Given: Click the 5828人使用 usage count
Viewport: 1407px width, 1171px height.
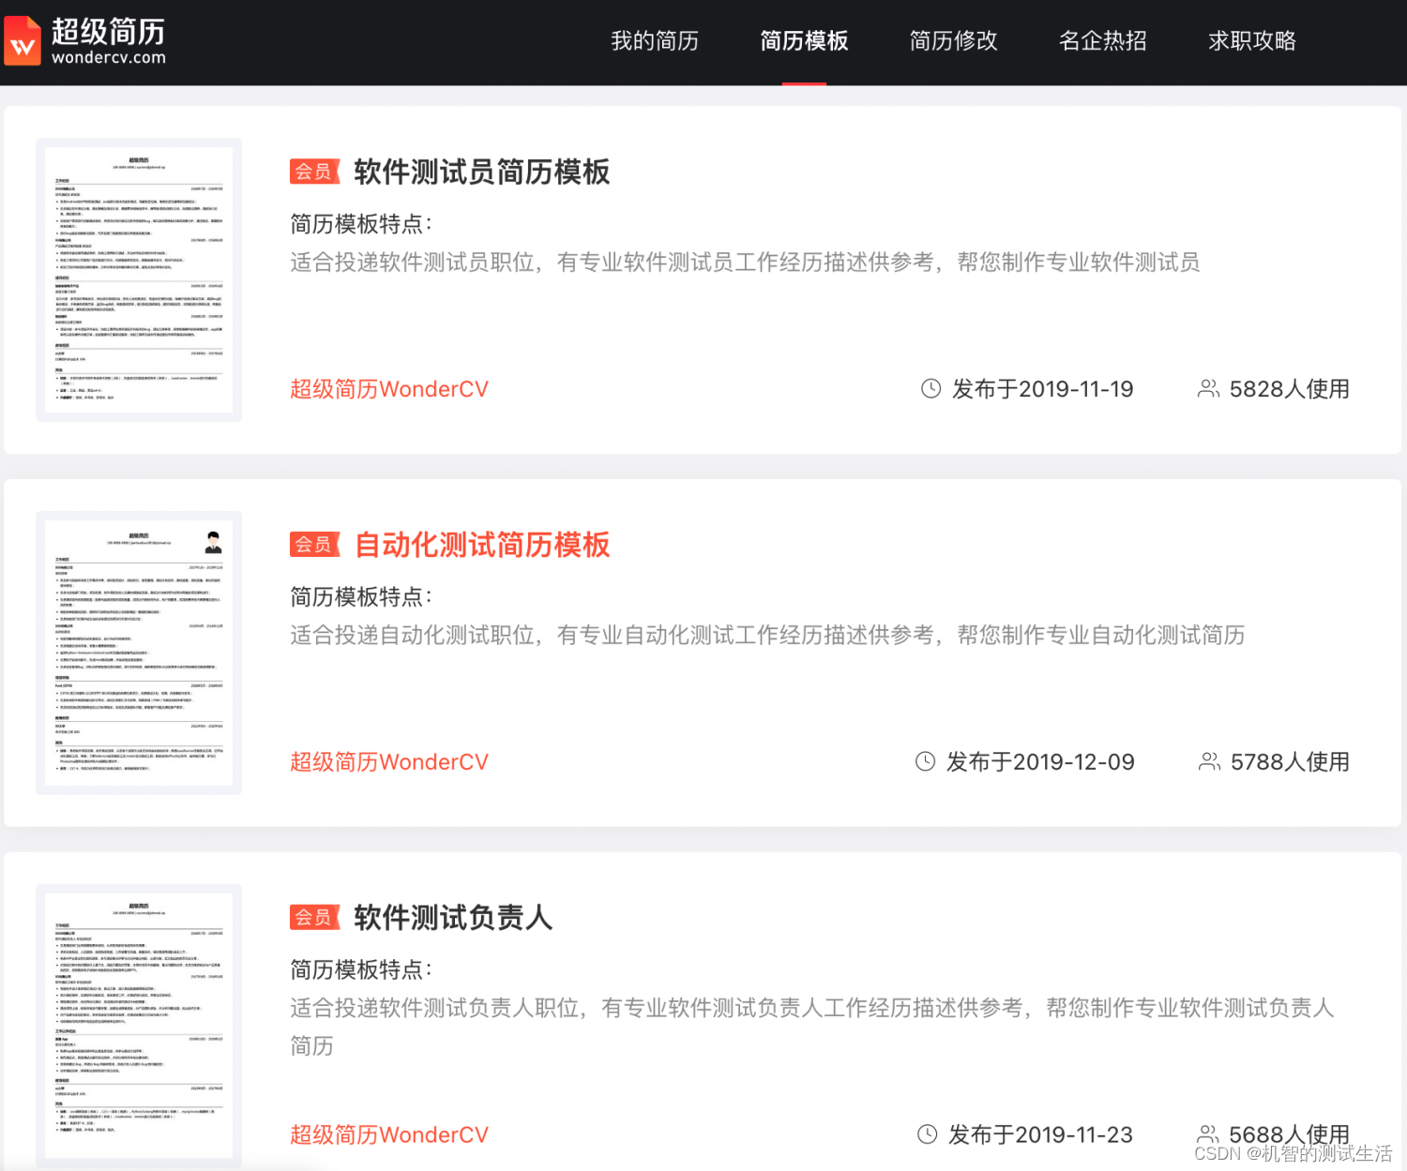Looking at the screenshot, I should point(1290,389).
